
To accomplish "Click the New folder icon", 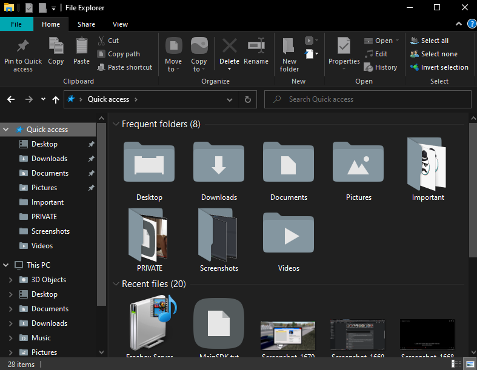I will point(289,46).
